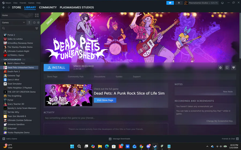Open game settings gear icon
This screenshot has width=241, height=150.
(x=220, y=68)
